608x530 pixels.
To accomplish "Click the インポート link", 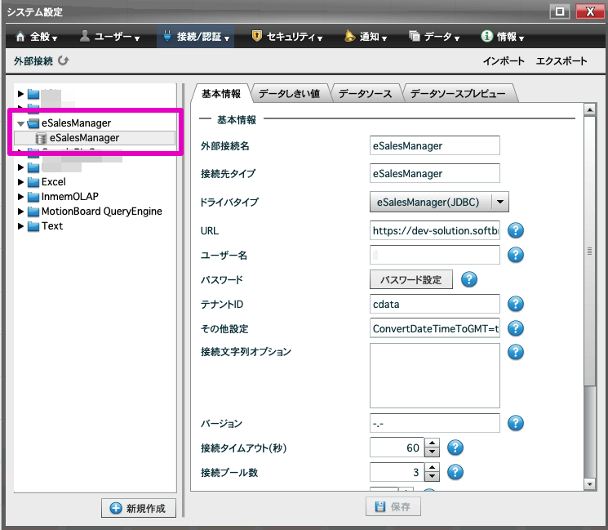I will (x=504, y=61).
